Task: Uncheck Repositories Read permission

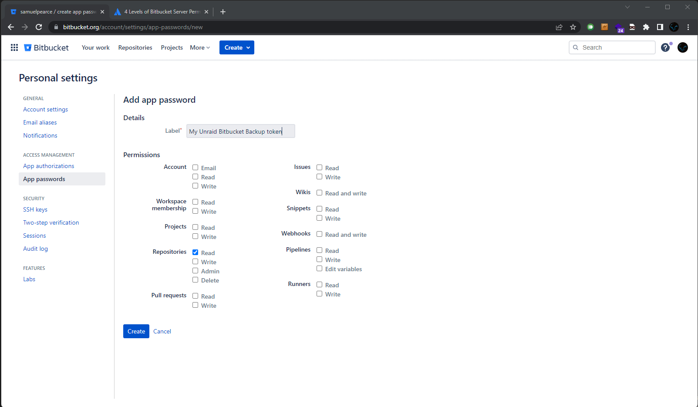Action: click(x=196, y=252)
